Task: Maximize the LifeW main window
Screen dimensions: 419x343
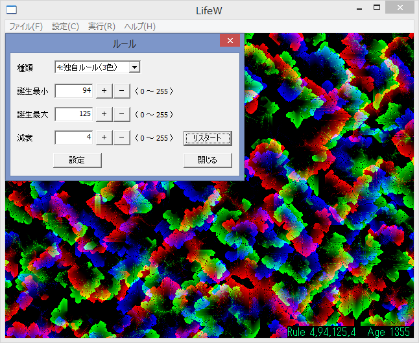Action: 376,8
